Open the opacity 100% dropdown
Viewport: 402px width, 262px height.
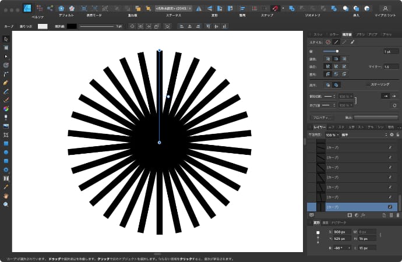click(x=332, y=134)
